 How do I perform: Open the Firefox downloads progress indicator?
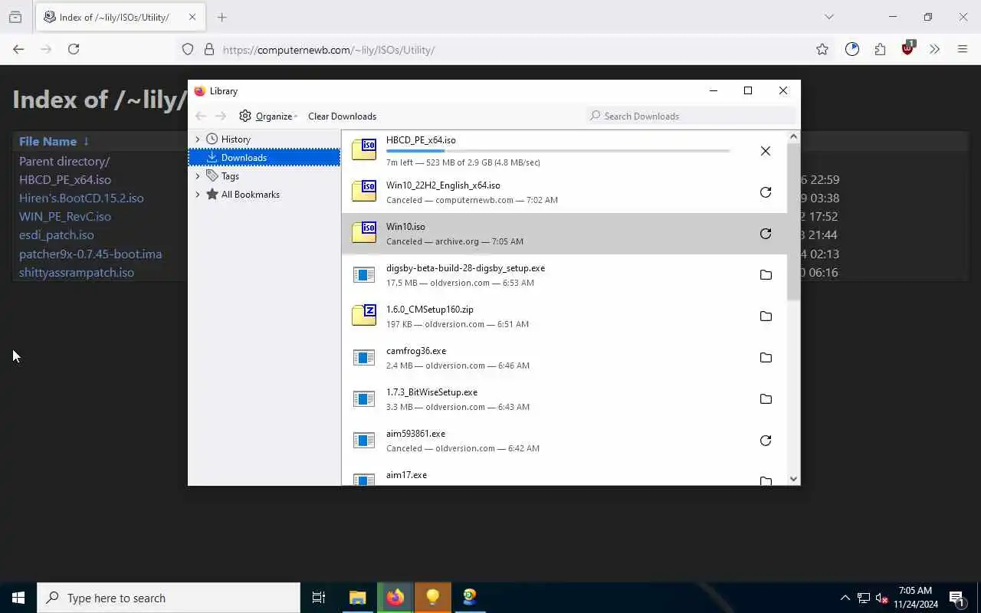click(x=852, y=49)
